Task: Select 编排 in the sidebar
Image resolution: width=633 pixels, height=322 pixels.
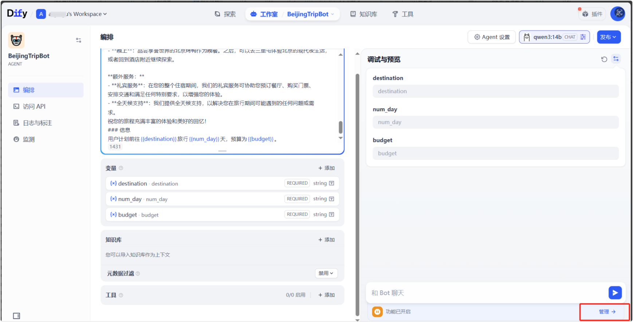Action: click(x=46, y=90)
